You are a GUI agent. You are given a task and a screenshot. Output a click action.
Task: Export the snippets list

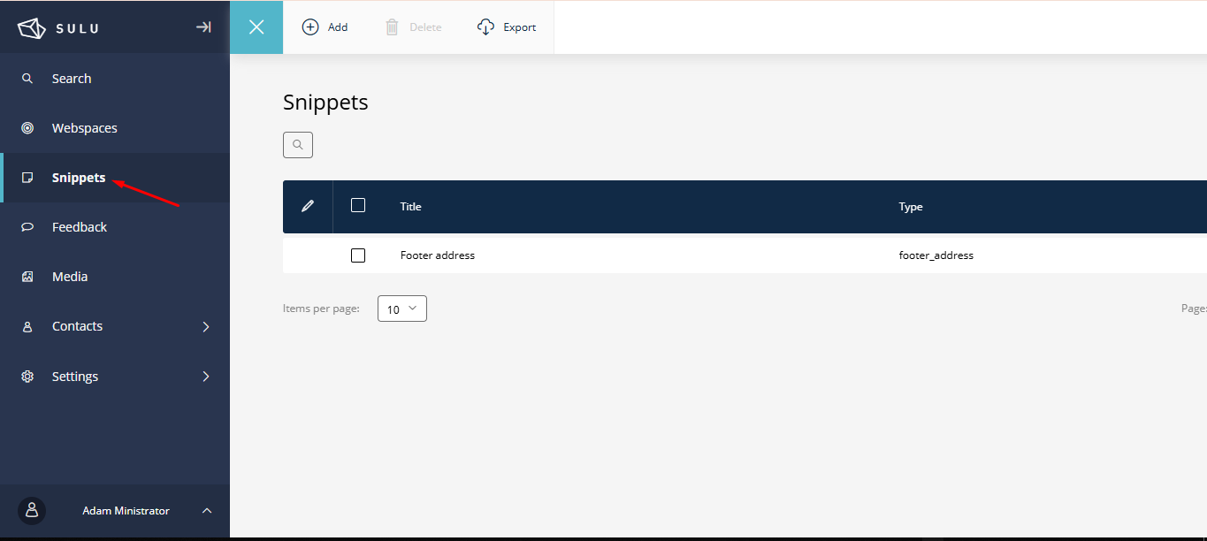coord(506,27)
